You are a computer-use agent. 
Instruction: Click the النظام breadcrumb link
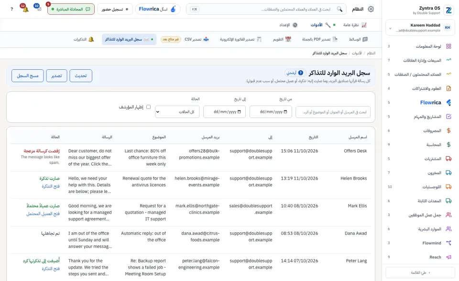(371, 53)
